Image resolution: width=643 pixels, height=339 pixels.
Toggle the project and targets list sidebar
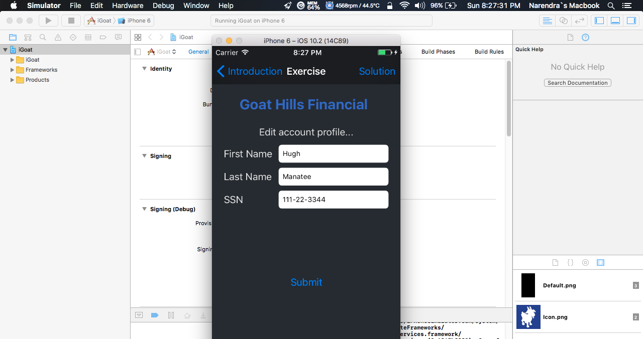138,52
